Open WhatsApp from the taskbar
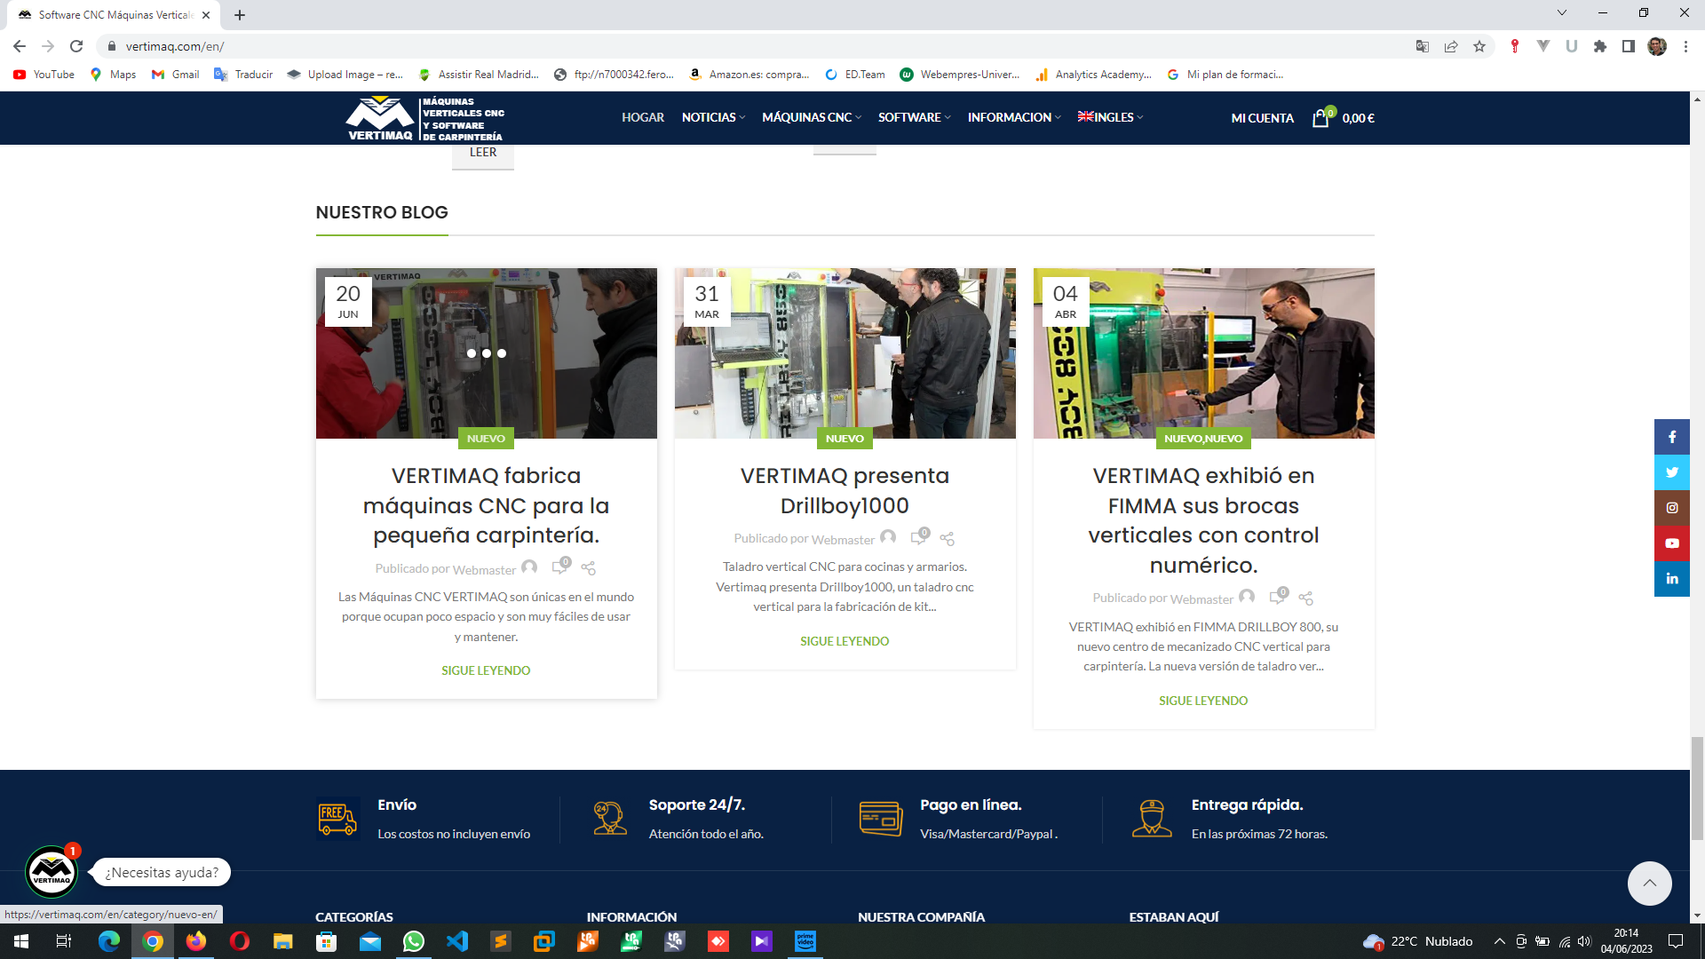This screenshot has width=1705, height=959. click(x=414, y=941)
